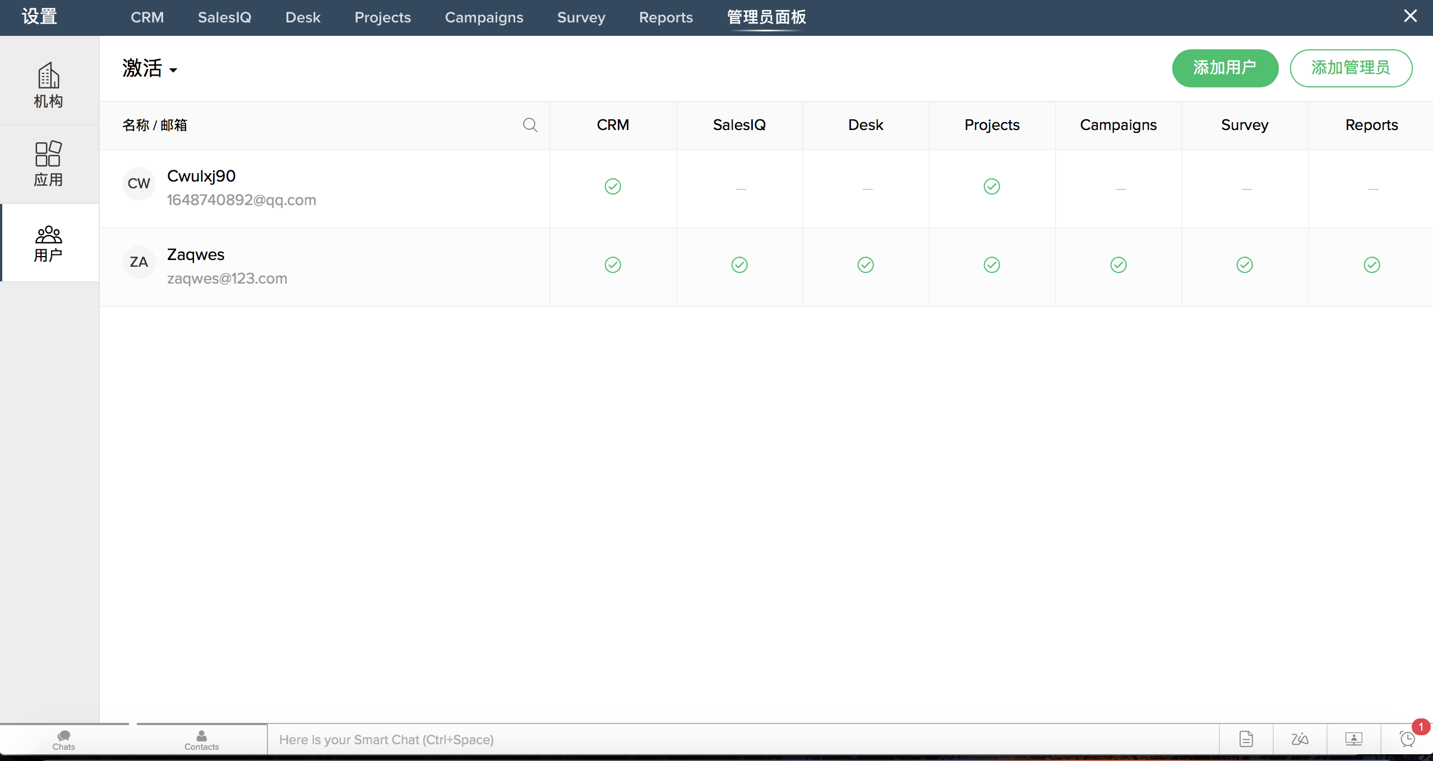Enable Desk access dash for Cwulxj90
Viewport: 1433px width, 761px height.
(x=867, y=189)
